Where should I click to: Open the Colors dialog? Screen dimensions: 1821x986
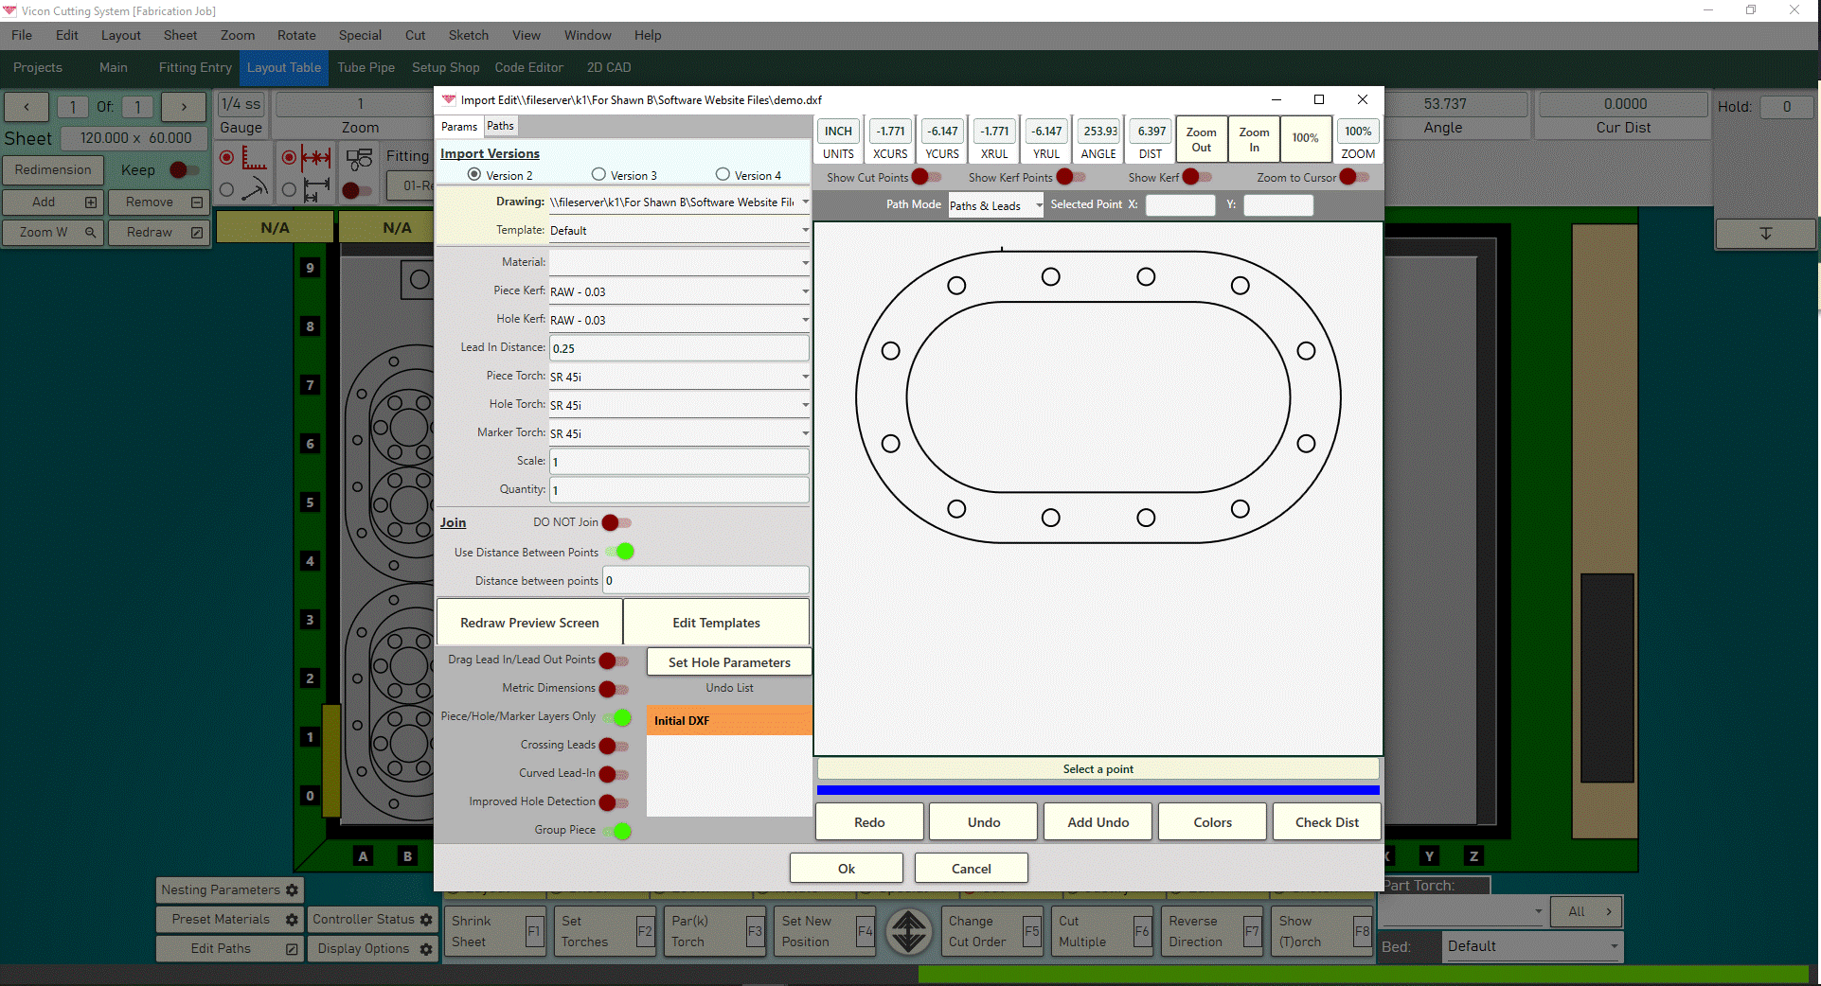(x=1211, y=821)
